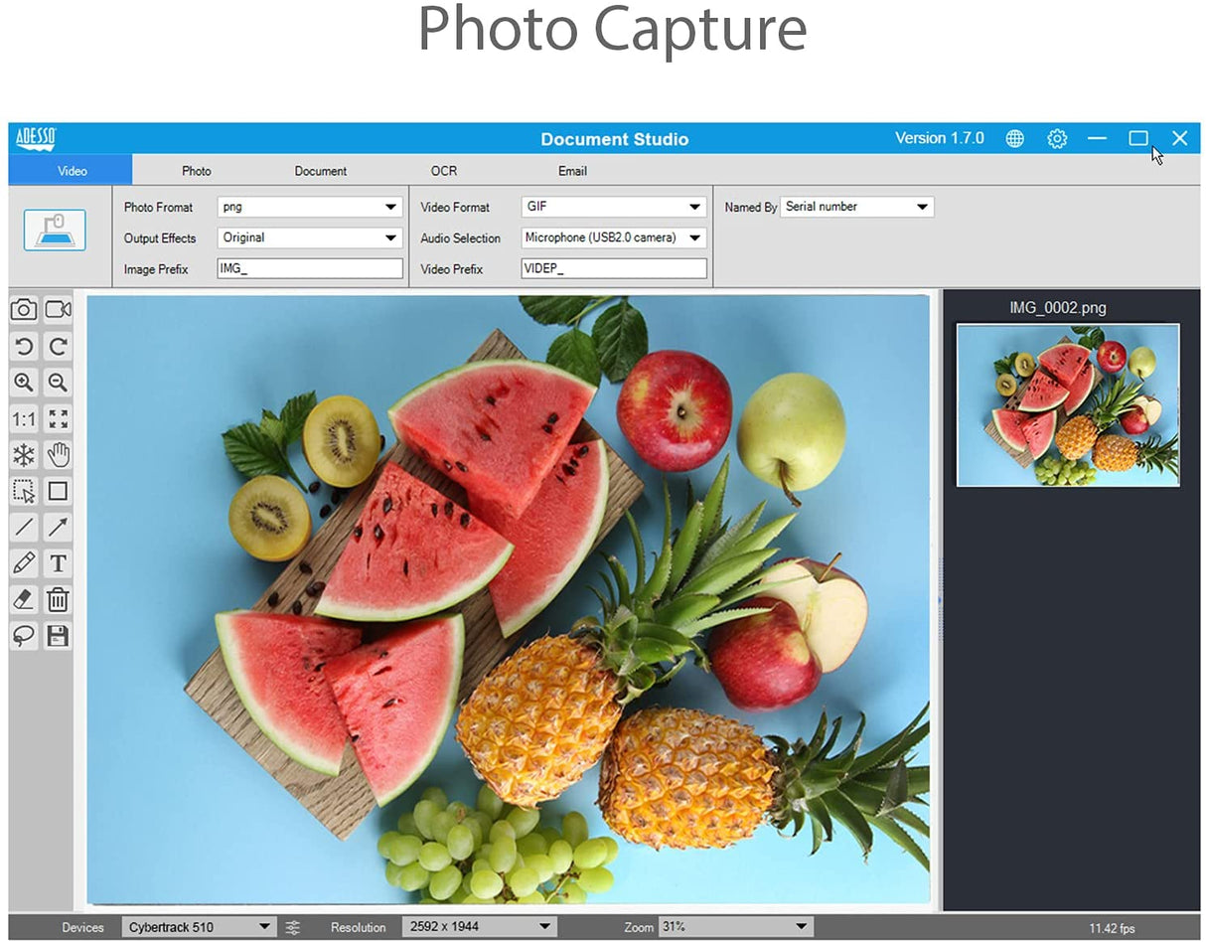Rotate image counterclockwise
Screen dimensions: 1206x942
24,347
